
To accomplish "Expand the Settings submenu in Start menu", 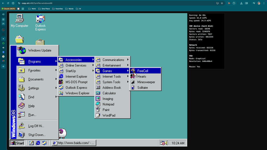I will click(x=33, y=88).
